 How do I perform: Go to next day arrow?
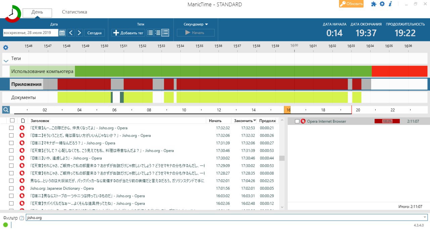(79, 33)
